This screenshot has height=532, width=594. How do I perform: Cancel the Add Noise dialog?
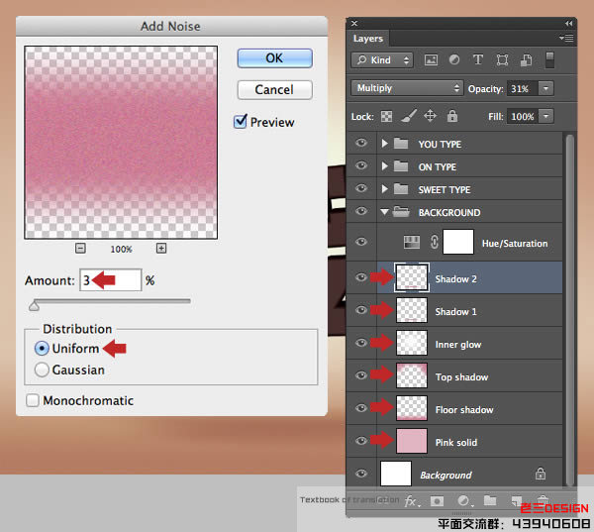tap(274, 89)
